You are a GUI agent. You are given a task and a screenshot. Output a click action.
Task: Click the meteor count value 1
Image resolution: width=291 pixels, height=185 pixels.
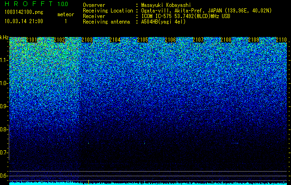(66, 21)
